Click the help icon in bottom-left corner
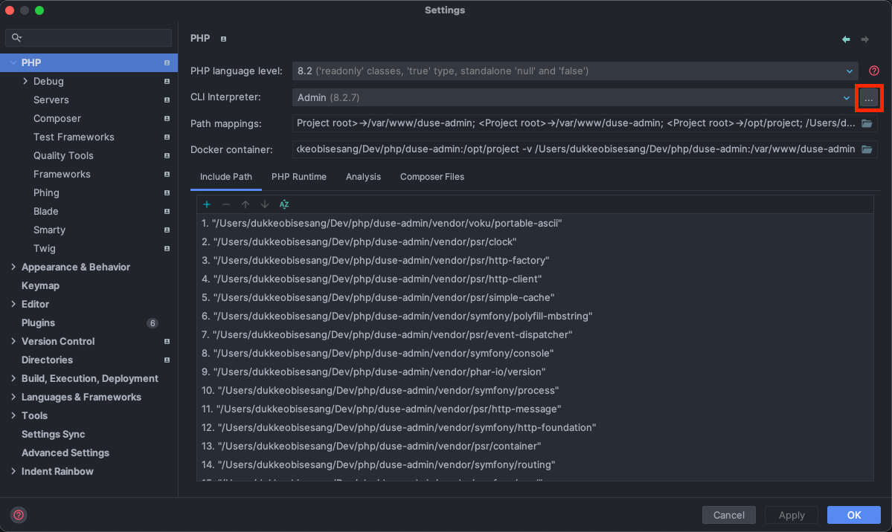This screenshot has width=892, height=532. (19, 515)
